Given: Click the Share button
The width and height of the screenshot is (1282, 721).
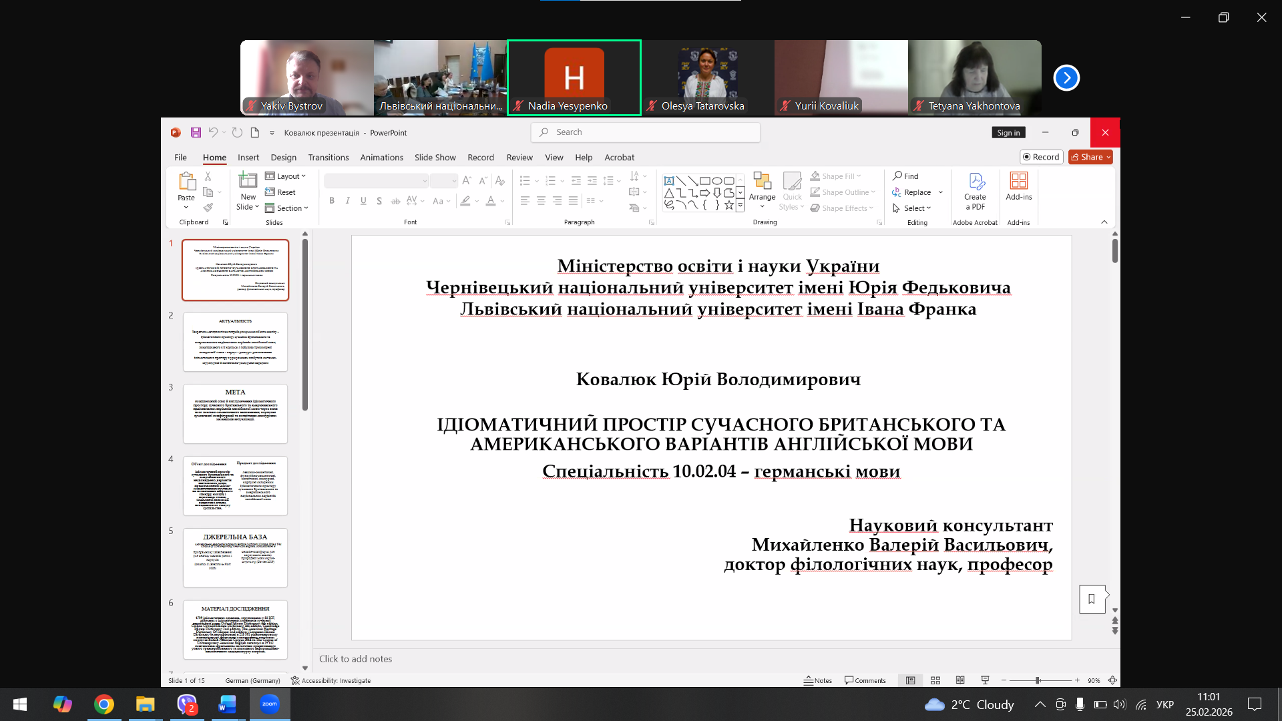Looking at the screenshot, I should (x=1090, y=157).
